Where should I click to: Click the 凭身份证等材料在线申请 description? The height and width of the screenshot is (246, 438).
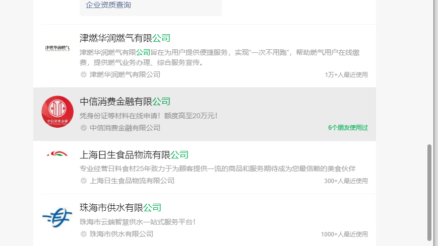148,116
